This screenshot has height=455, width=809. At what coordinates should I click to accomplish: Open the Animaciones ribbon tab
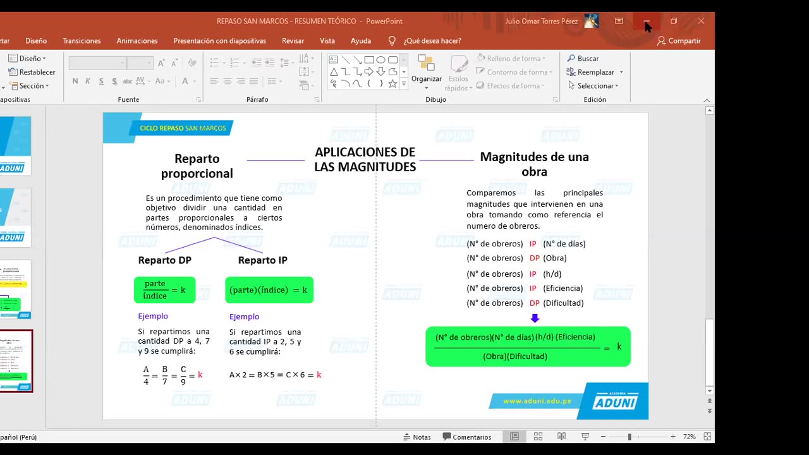[137, 40]
